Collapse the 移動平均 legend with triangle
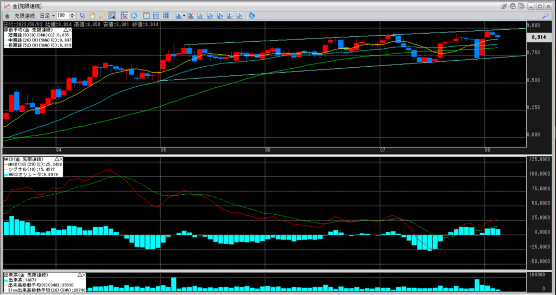Screen dimensions: 556x295 [66, 30]
